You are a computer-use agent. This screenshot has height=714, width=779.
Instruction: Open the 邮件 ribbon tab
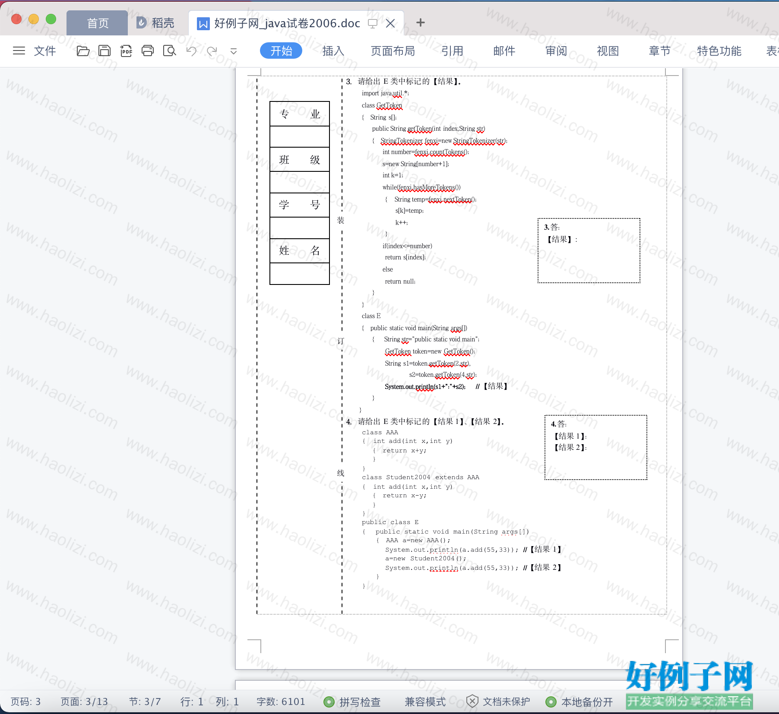(504, 51)
